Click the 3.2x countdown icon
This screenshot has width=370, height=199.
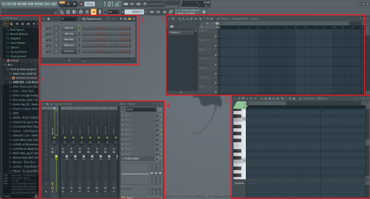pyautogui.click(x=132, y=4)
